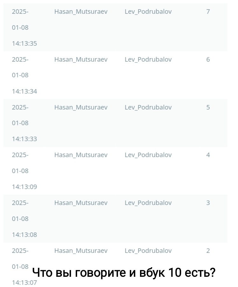Screen dimensions: 238x287
Task: Click the number 6 cell
Action: point(208,59)
